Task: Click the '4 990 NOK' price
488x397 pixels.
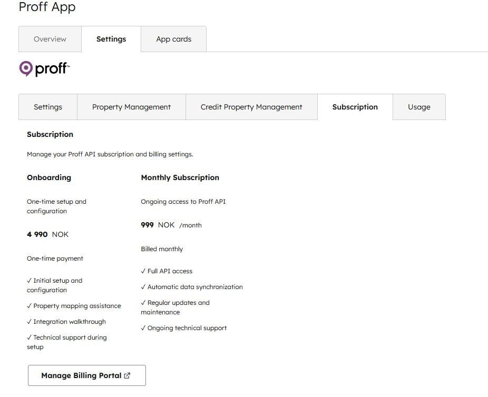Action: [47, 234]
